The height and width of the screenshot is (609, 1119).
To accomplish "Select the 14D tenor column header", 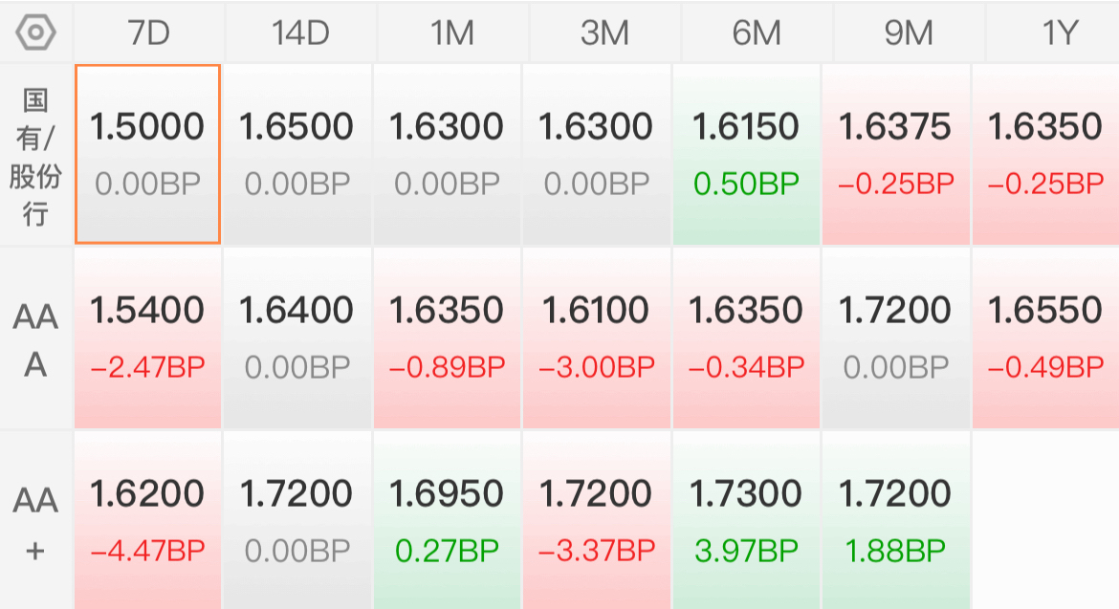I will click(x=299, y=33).
